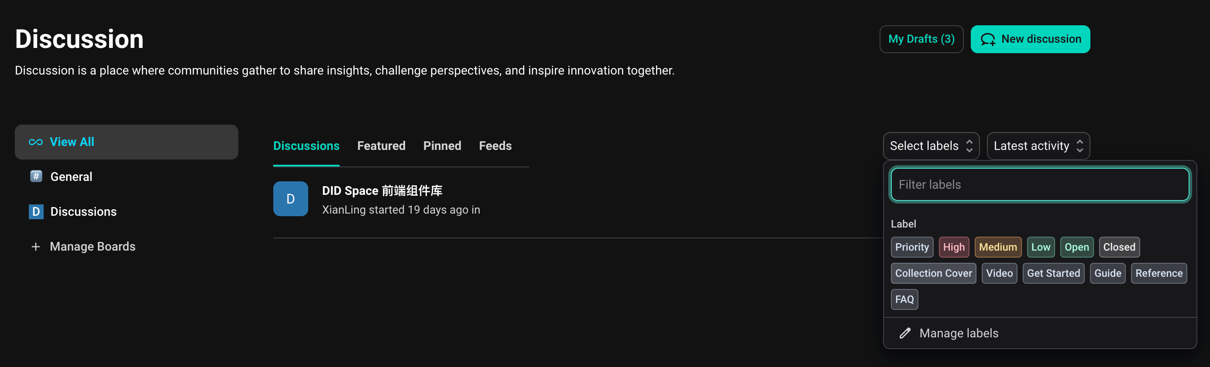
Task: Switch to the Featured tab
Action: coord(381,146)
